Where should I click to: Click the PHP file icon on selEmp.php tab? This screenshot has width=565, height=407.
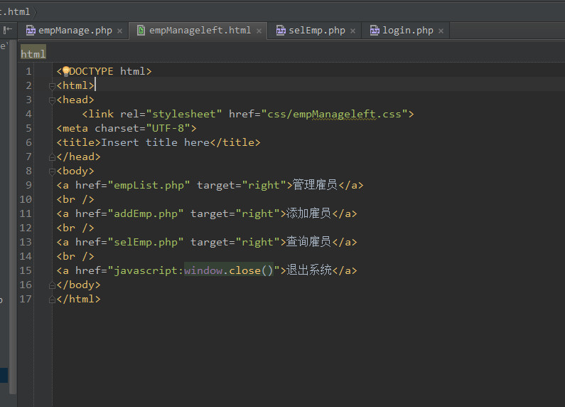point(281,31)
